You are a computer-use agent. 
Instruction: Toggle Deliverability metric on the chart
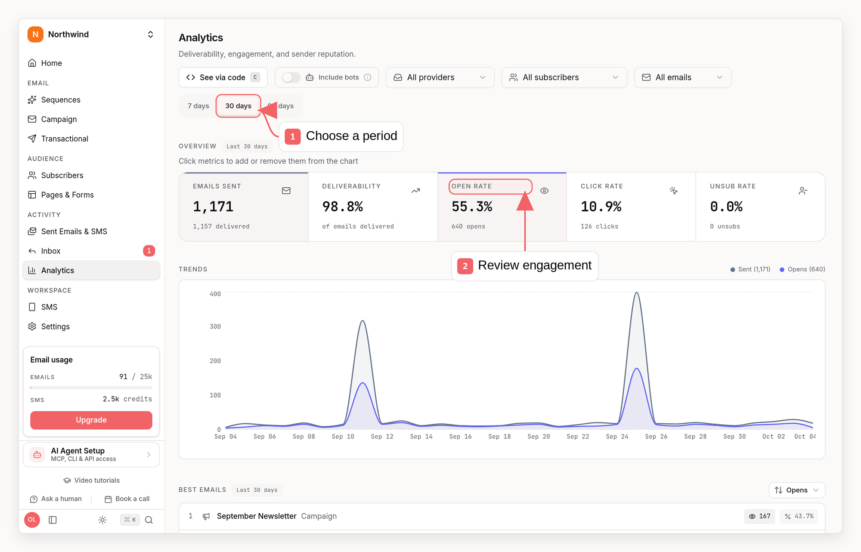373,207
